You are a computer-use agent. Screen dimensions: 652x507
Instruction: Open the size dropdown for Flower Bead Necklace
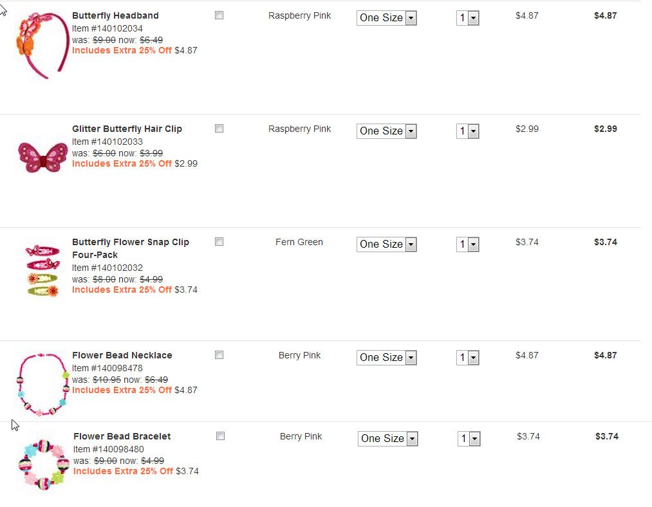click(x=386, y=358)
